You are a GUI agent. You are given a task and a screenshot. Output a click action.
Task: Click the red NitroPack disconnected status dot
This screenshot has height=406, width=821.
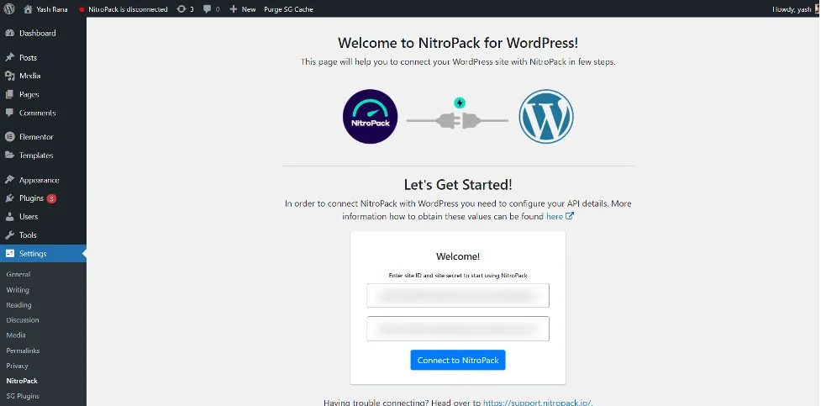click(x=82, y=9)
